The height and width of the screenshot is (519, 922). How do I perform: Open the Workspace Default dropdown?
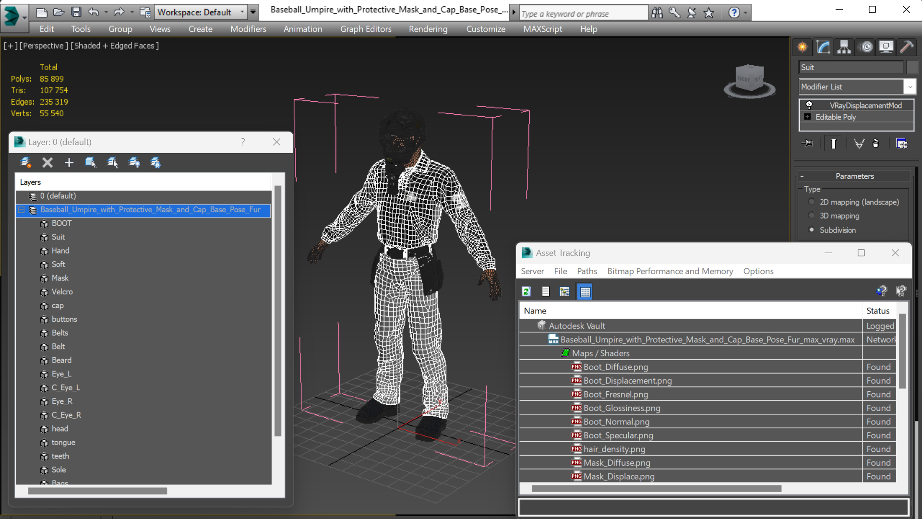click(x=200, y=12)
